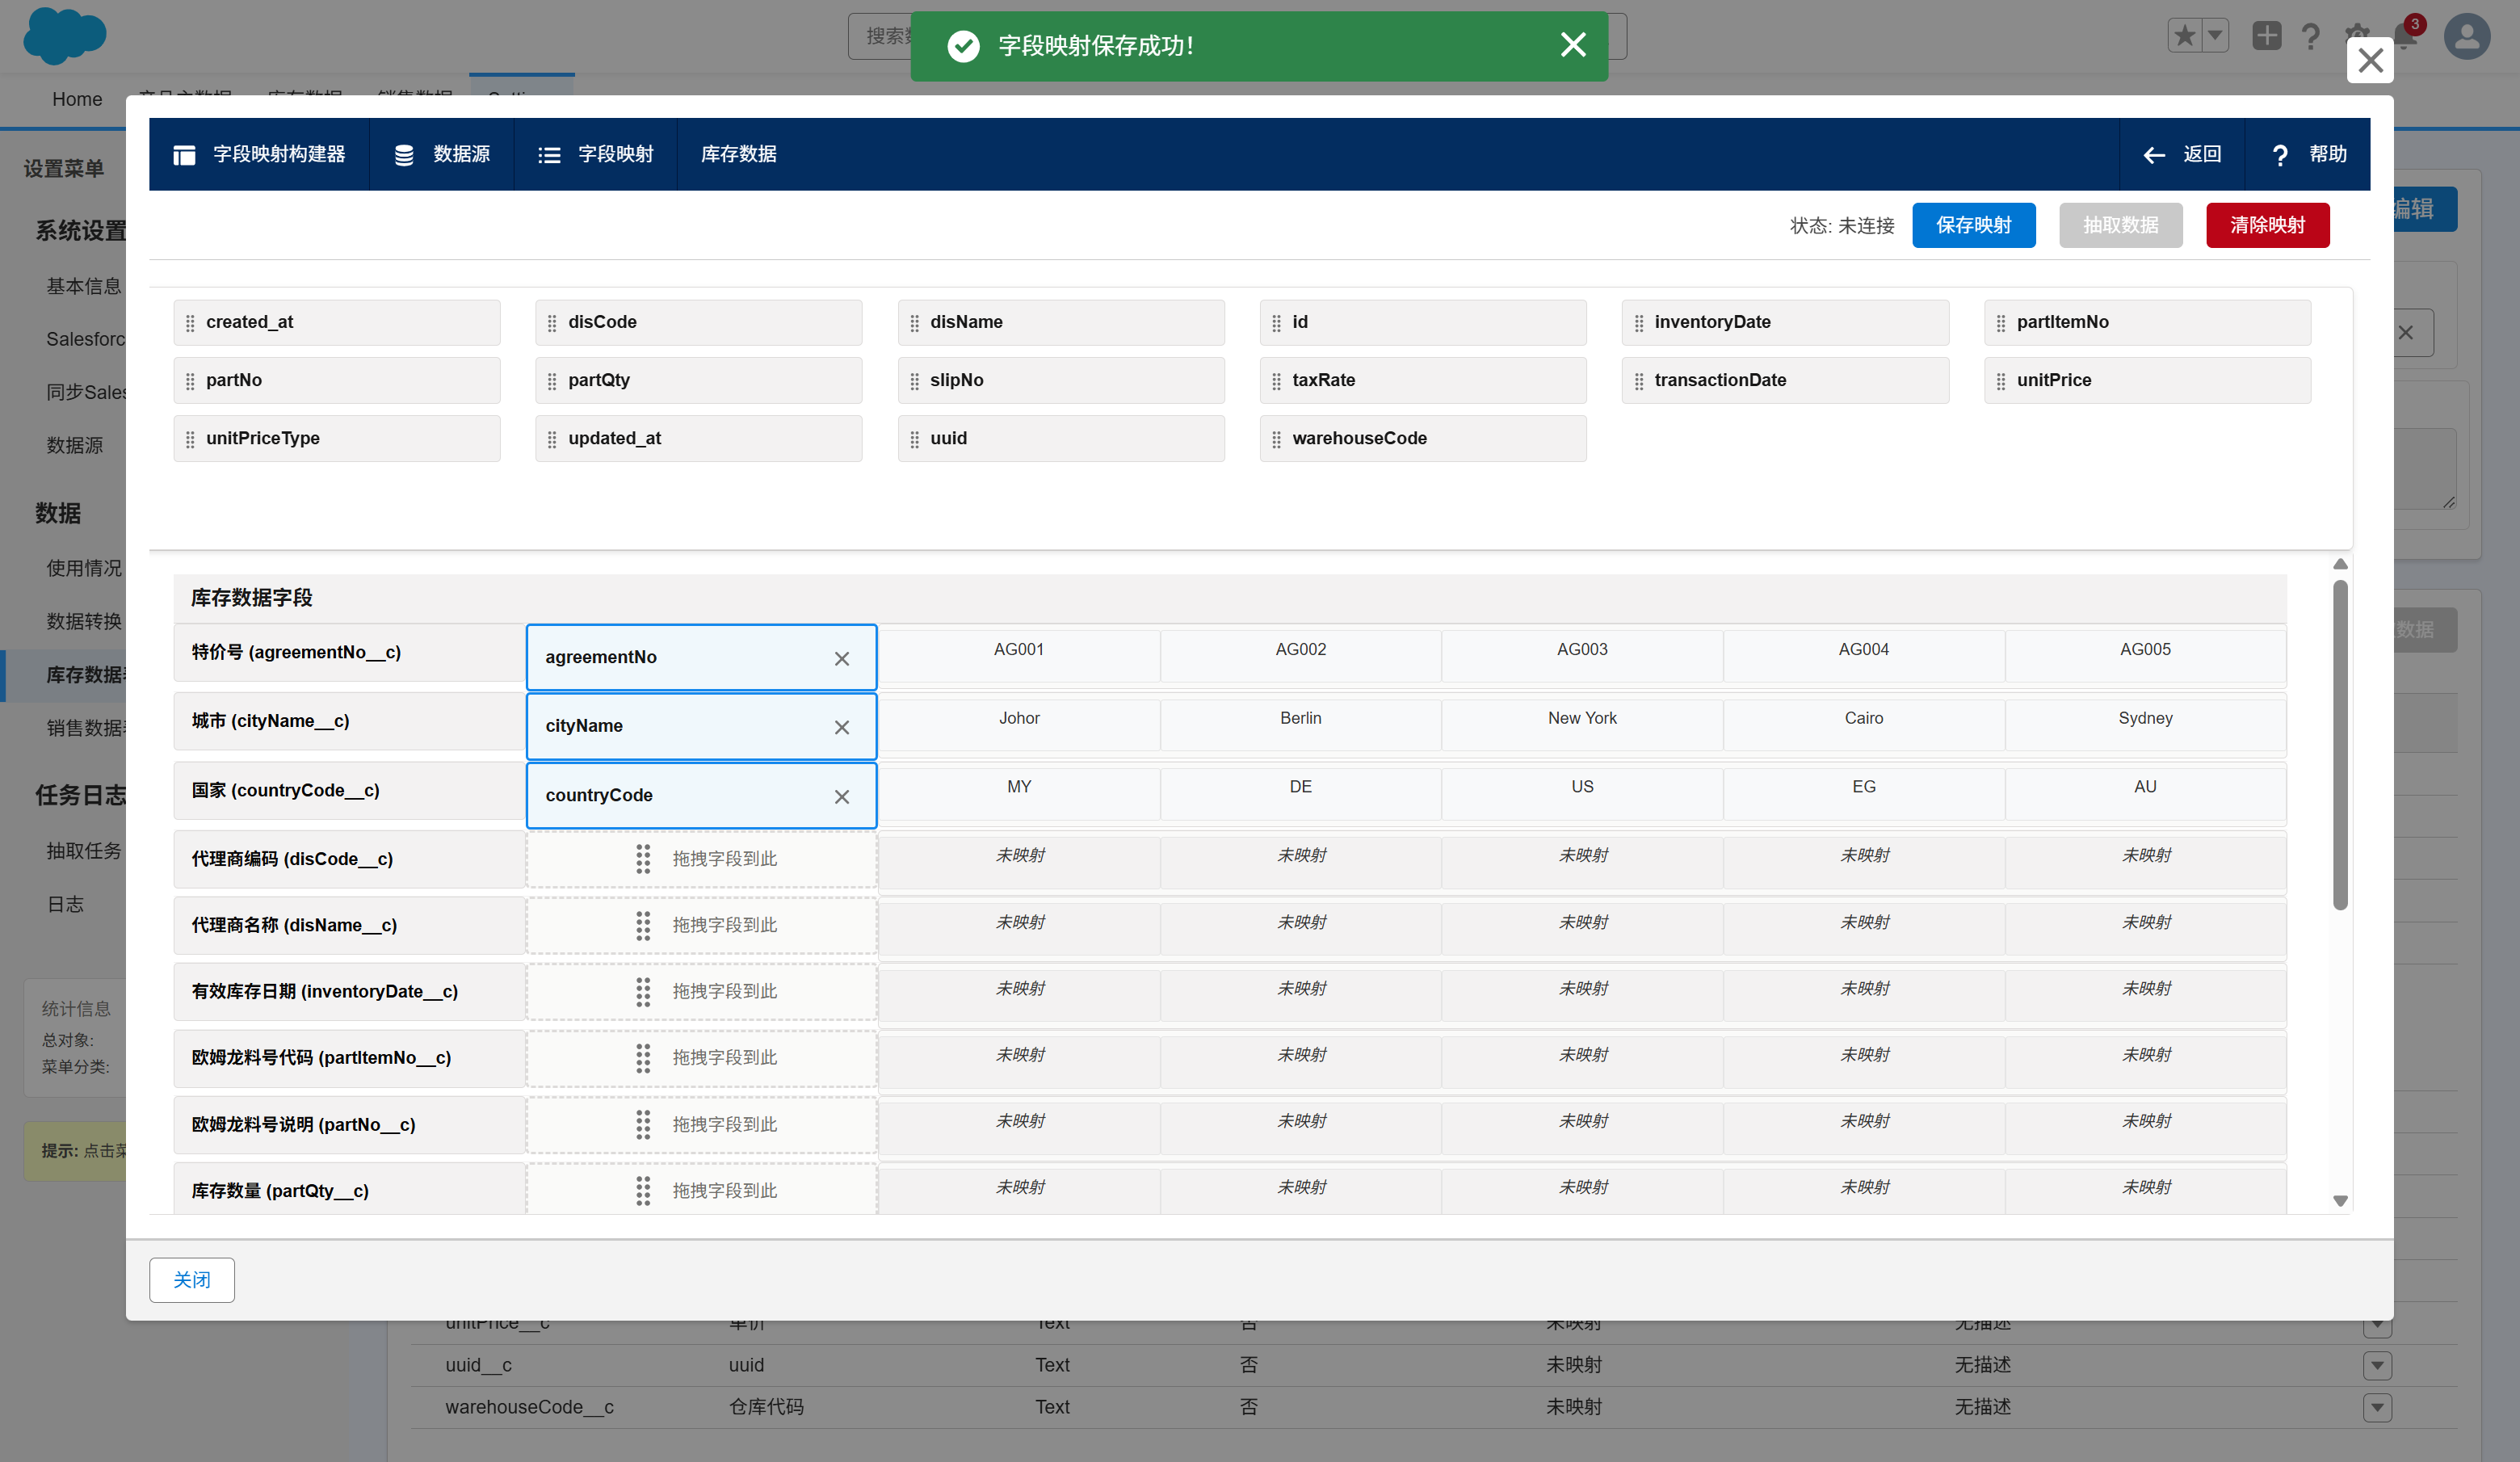Switch to the 库存数据 header tab

[738, 154]
